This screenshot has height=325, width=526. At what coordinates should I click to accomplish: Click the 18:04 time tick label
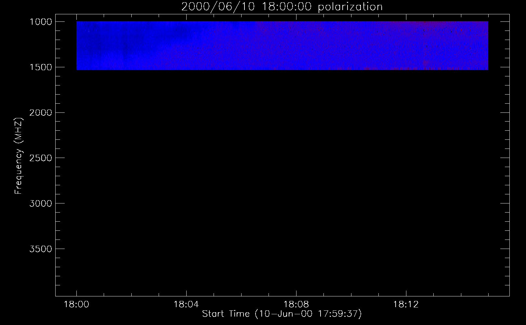point(186,305)
